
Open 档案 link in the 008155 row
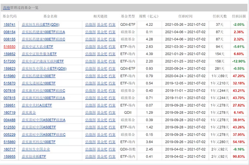tap(112, 39)
